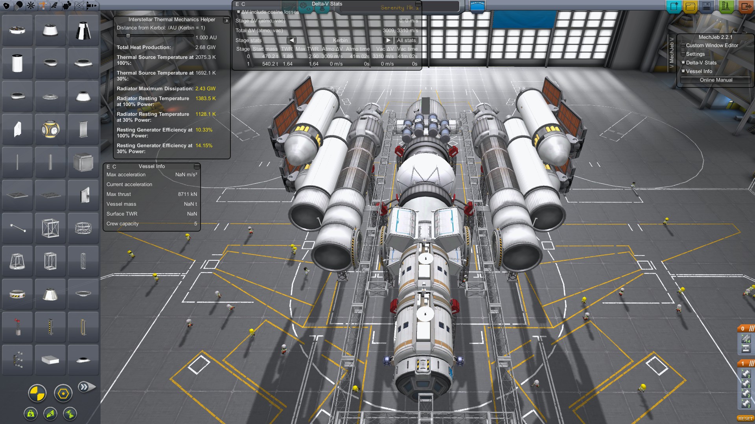This screenshot has width=755, height=424.
Task: Select previous celestial body arrow
Action: pos(291,40)
